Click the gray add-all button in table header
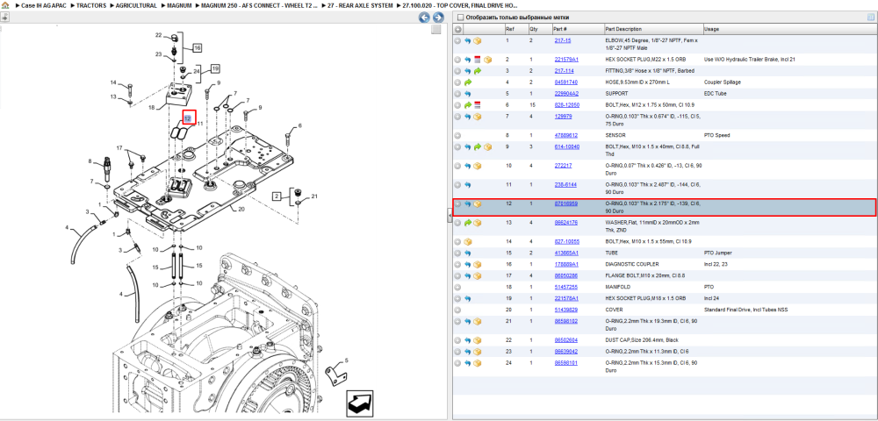Viewport: 878px width, 421px height. pos(458,29)
